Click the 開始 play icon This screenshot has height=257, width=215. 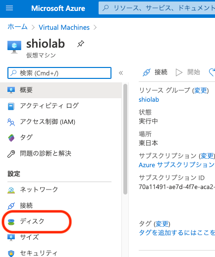[179, 72]
